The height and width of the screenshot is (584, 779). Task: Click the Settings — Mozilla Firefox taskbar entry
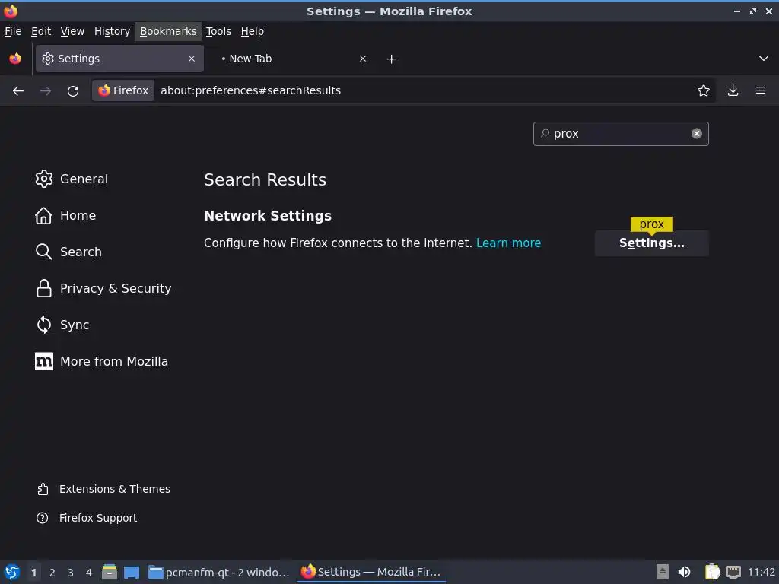click(x=370, y=572)
